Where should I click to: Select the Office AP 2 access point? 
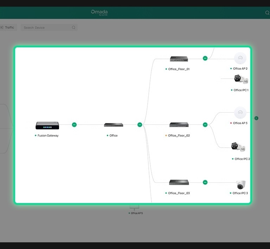240,58
